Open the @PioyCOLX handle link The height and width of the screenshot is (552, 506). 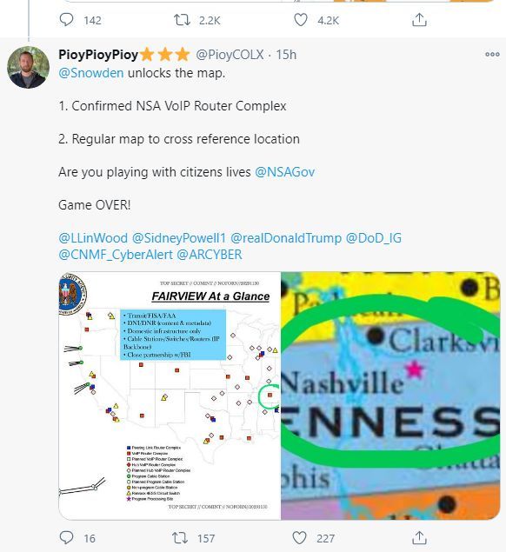[x=230, y=55]
